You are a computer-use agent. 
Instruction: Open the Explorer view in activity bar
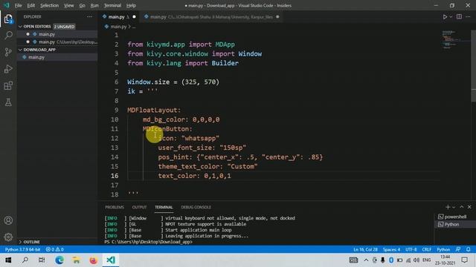click(x=8, y=19)
